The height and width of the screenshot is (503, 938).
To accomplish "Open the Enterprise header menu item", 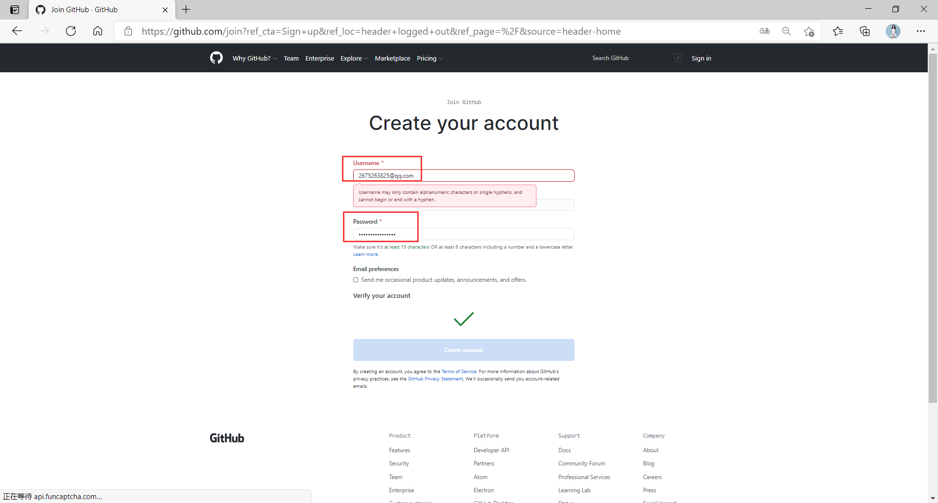I will [320, 58].
